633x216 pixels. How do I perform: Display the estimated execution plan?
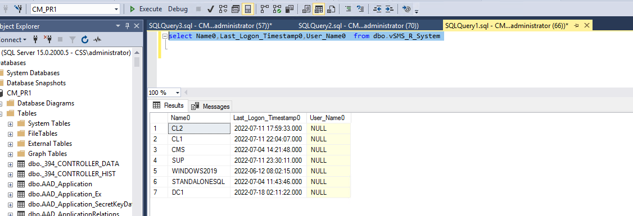(x=223, y=9)
